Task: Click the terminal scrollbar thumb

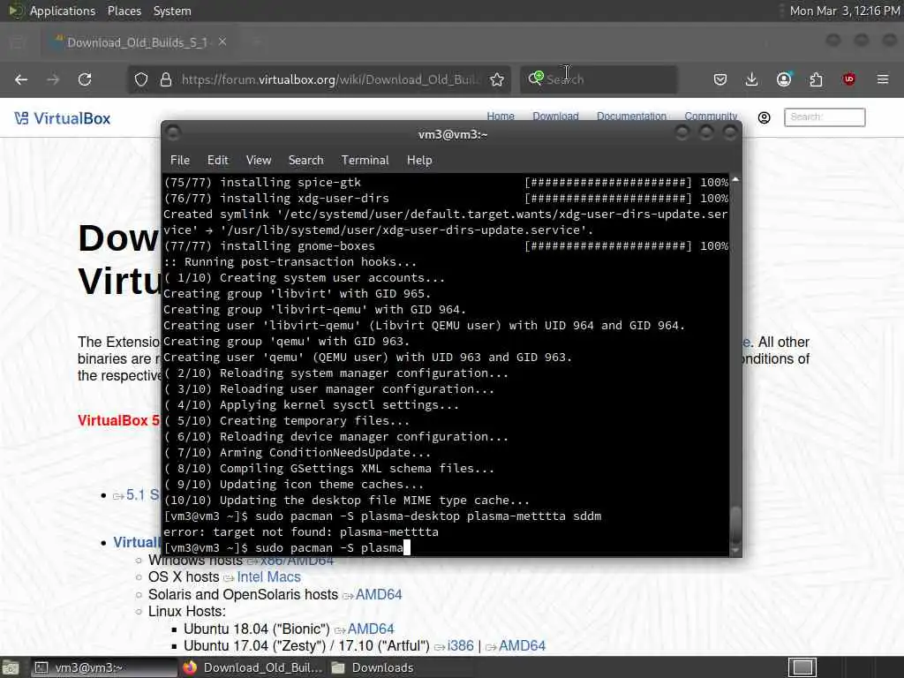Action: click(x=735, y=524)
